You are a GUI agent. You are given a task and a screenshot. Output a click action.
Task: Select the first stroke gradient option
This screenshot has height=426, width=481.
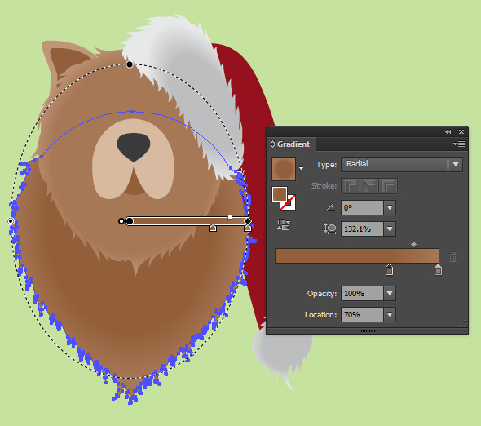pos(351,186)
